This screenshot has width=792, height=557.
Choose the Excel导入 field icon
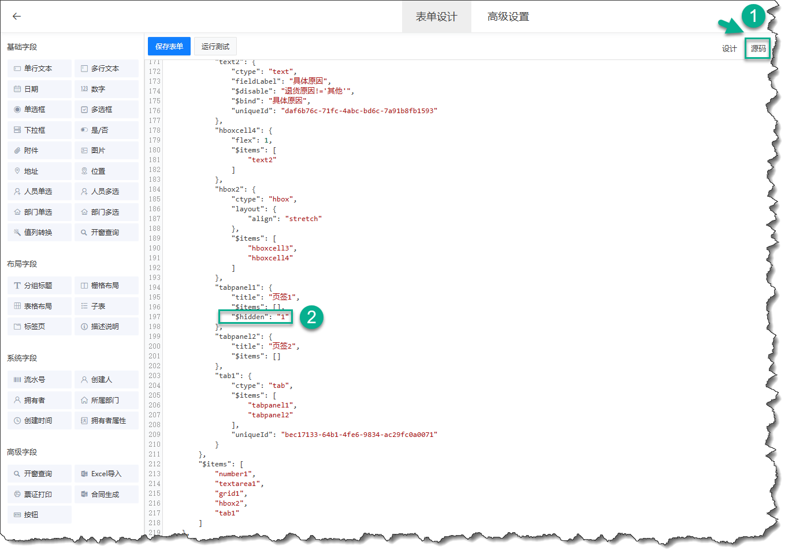point(84,474)
